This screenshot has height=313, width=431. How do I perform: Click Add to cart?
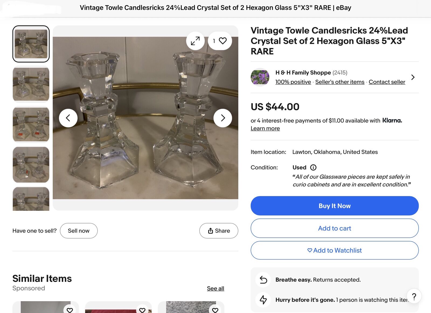(x=335, y=228)
